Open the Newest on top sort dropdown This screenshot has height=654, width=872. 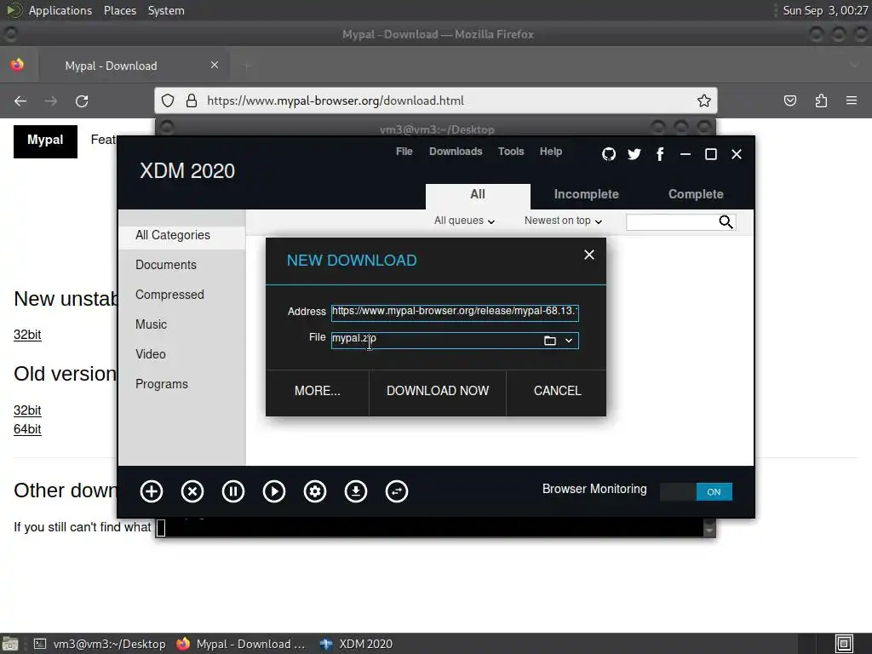(x=564, y=221)
